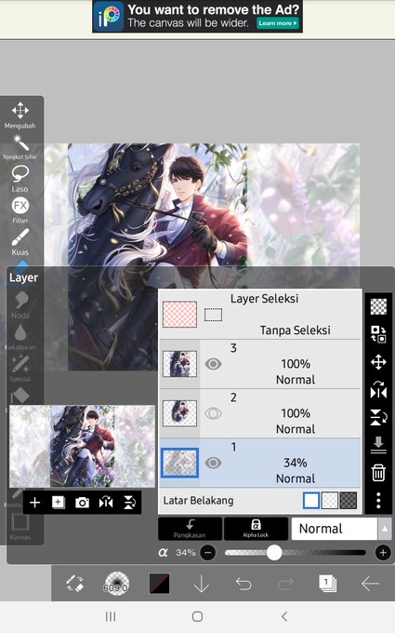Image resolution: width=395 pixels, height=633 pixels.
Task: Click the move layer arrows icon
Action: 378,362
